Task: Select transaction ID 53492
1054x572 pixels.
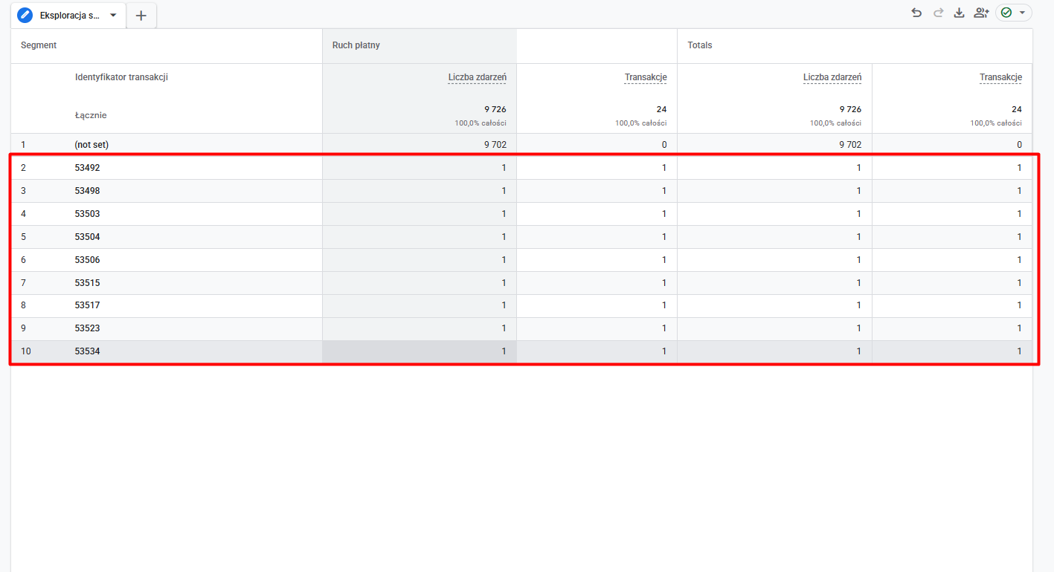Action: [87, 168]
